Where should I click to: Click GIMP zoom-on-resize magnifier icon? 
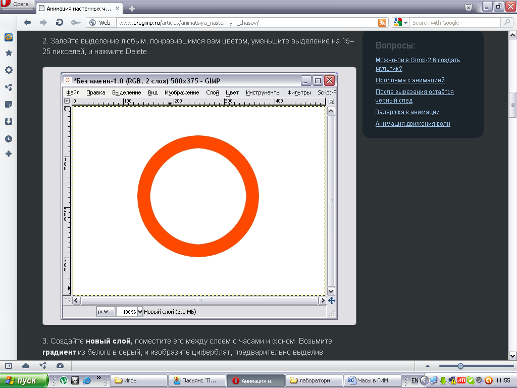coord(331,101)
